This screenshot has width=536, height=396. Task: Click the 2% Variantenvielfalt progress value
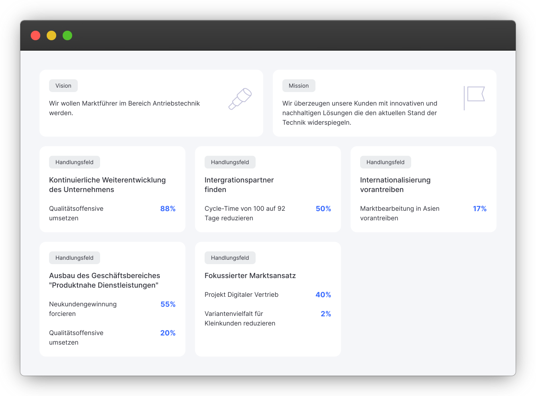pyautogui.click(x=326, y=314)
